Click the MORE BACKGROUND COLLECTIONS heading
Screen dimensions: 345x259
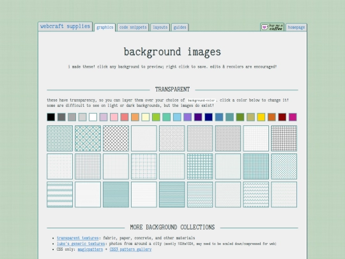click(x=172, y=227)
